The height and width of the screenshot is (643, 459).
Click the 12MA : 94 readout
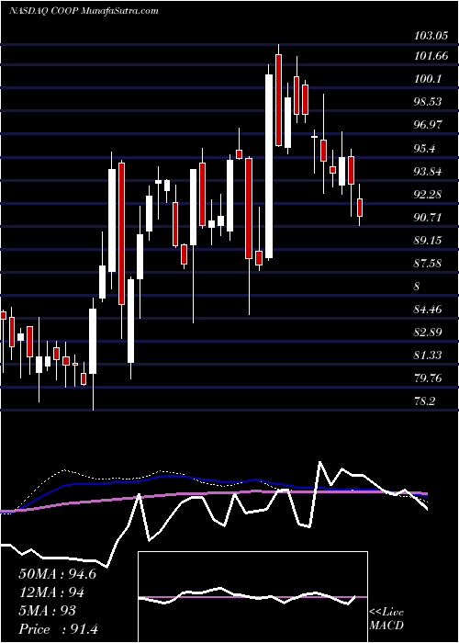51,592
